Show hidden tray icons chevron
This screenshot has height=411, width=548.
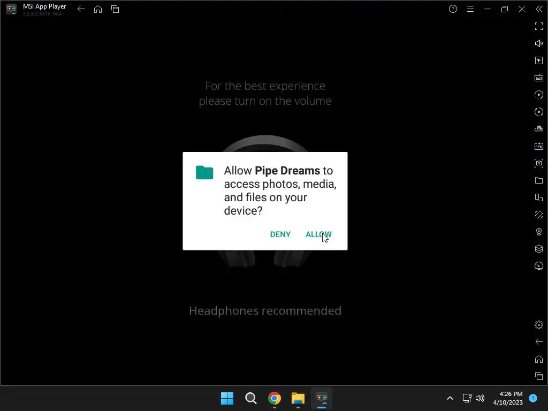[450, 398]
